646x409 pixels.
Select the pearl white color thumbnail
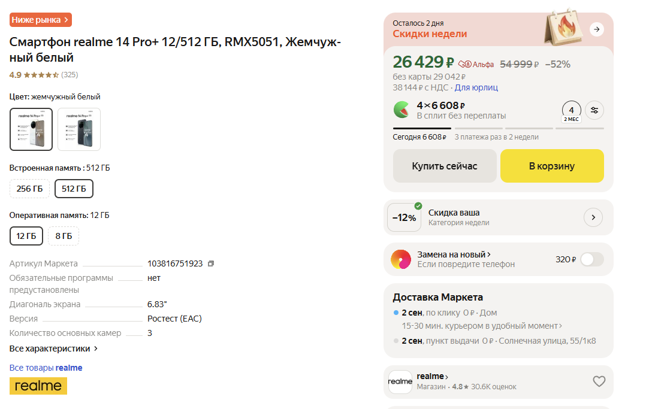click(31, 129)
